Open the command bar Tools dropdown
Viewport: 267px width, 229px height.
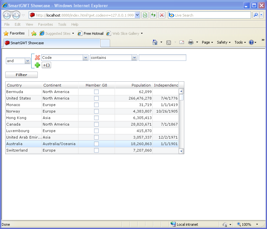(240, 42)
